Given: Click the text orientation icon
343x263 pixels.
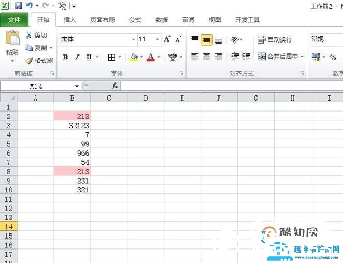Looking at the screenshot, I should click(x=235, y=39).
